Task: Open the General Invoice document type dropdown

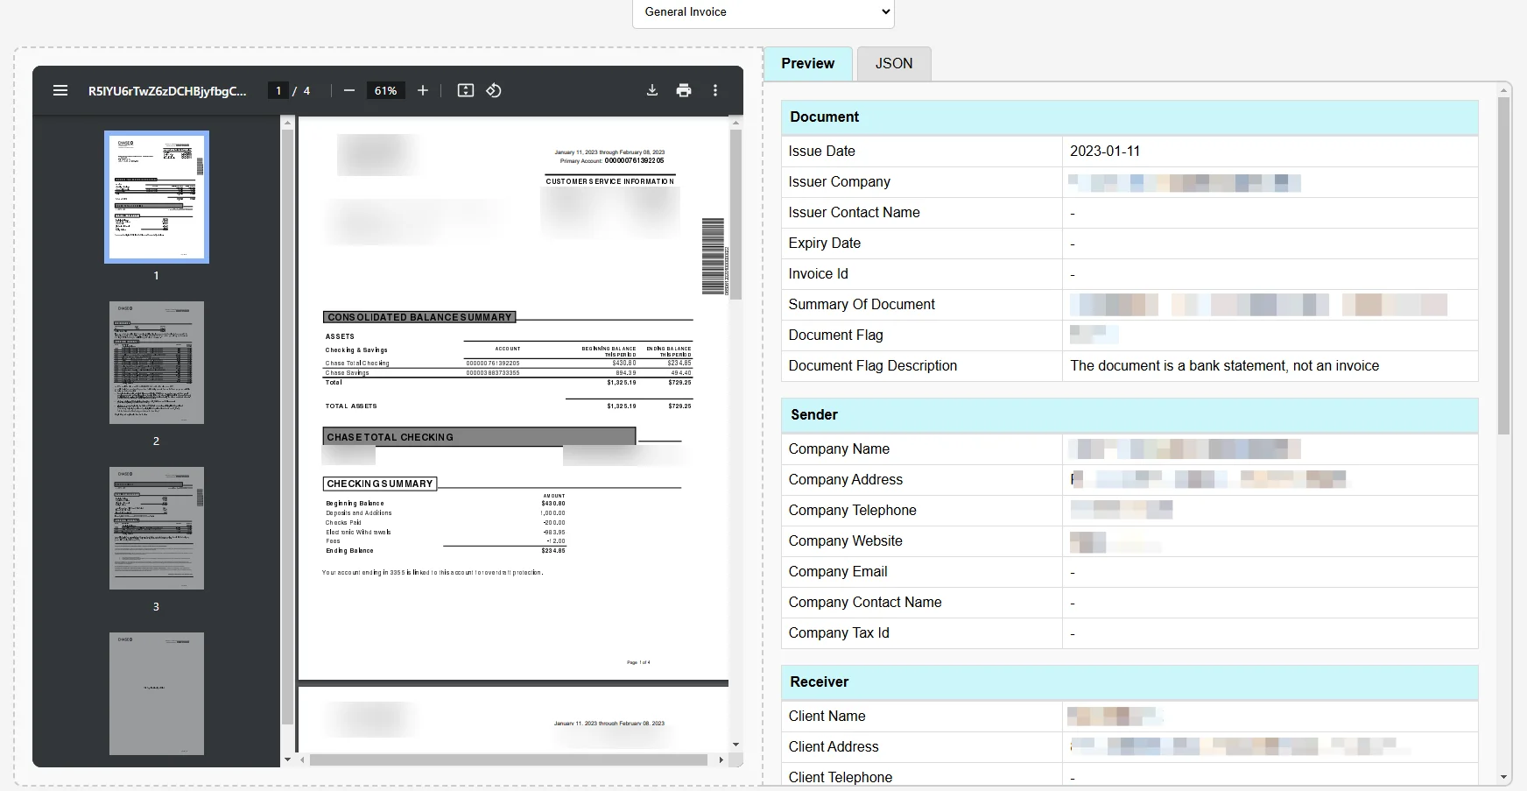Action: (763, 12)
